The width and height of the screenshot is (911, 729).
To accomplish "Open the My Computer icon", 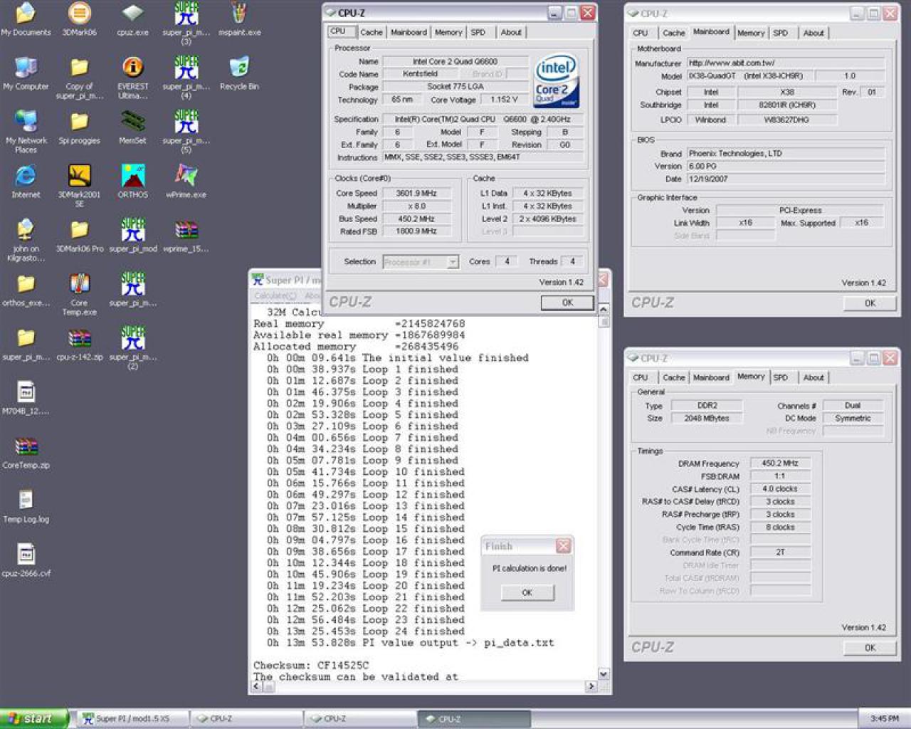I will point(26,73).
